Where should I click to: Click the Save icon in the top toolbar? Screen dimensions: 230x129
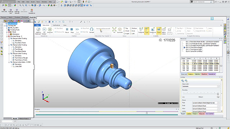(x=66, y=2)
